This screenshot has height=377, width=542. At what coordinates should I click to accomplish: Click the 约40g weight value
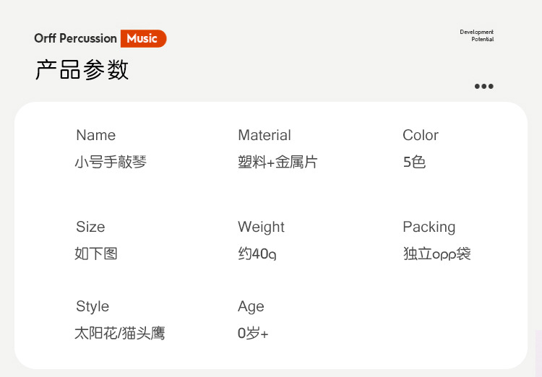(257, 254)
